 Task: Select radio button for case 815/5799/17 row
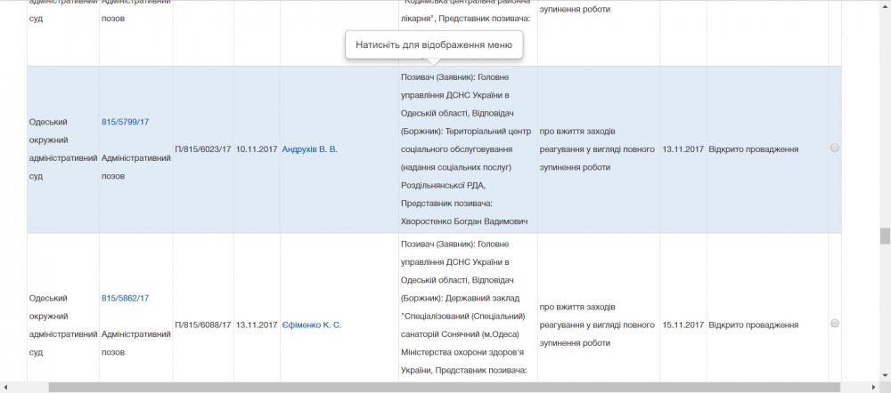(835, 148)
